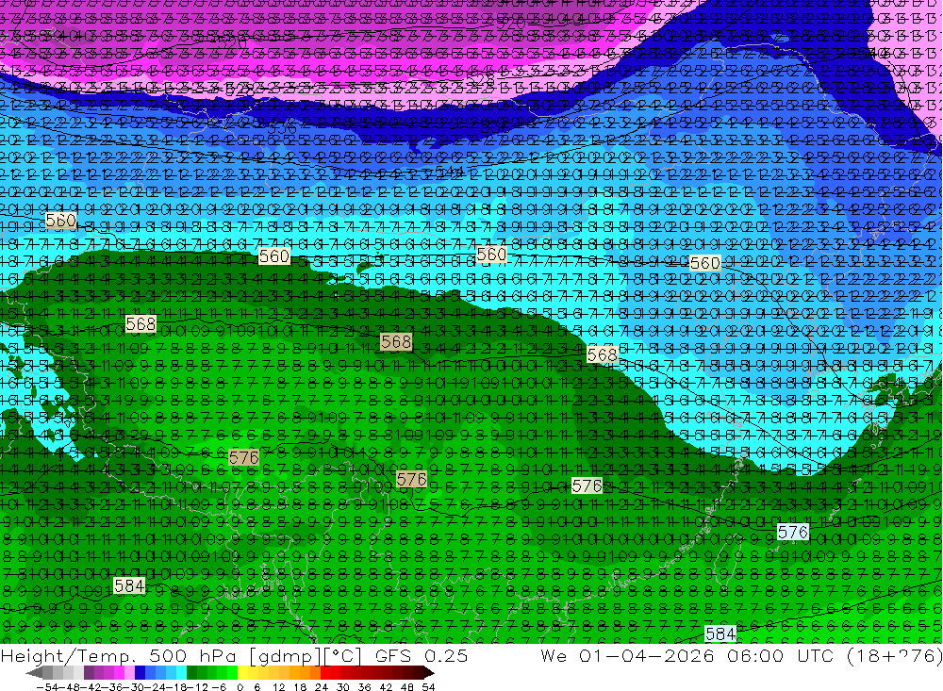Image resolution: width=943 pixels, height=691 pixels.
Task: Pick the yellow swatch above the 0 value
Action: point(243,673)
